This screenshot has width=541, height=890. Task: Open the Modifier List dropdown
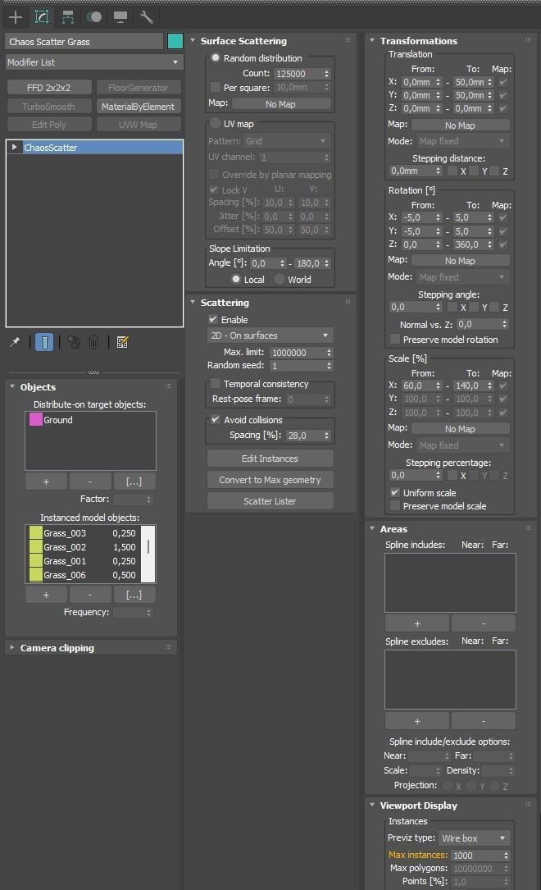click(95, 62)
